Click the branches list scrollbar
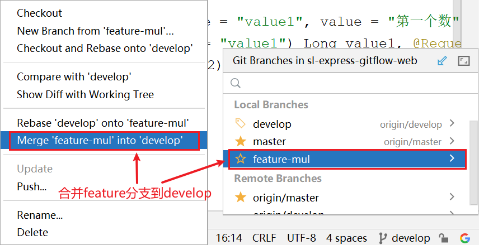This screenshot has width=479, height=245. tap(473, 162)
